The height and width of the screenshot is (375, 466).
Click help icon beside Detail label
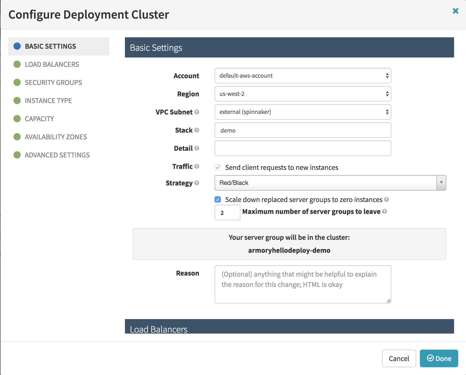click(197, 148)
